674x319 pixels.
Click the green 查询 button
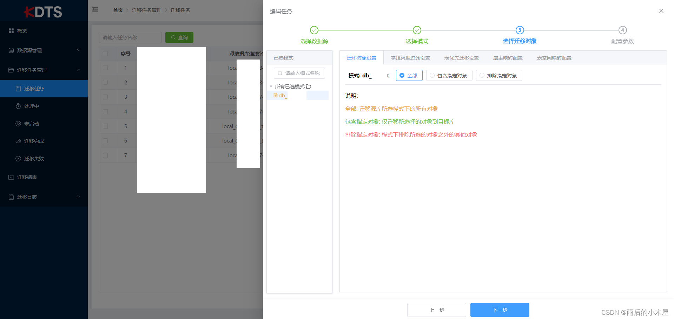pyautogui.click(x=179, y=37)
